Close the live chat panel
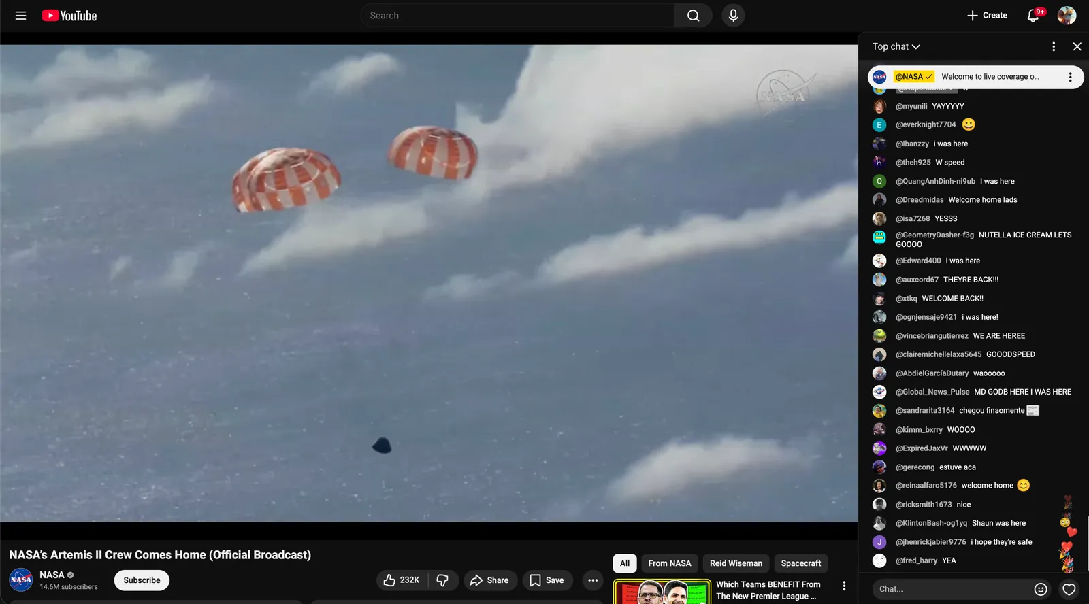 point(1077,46)
